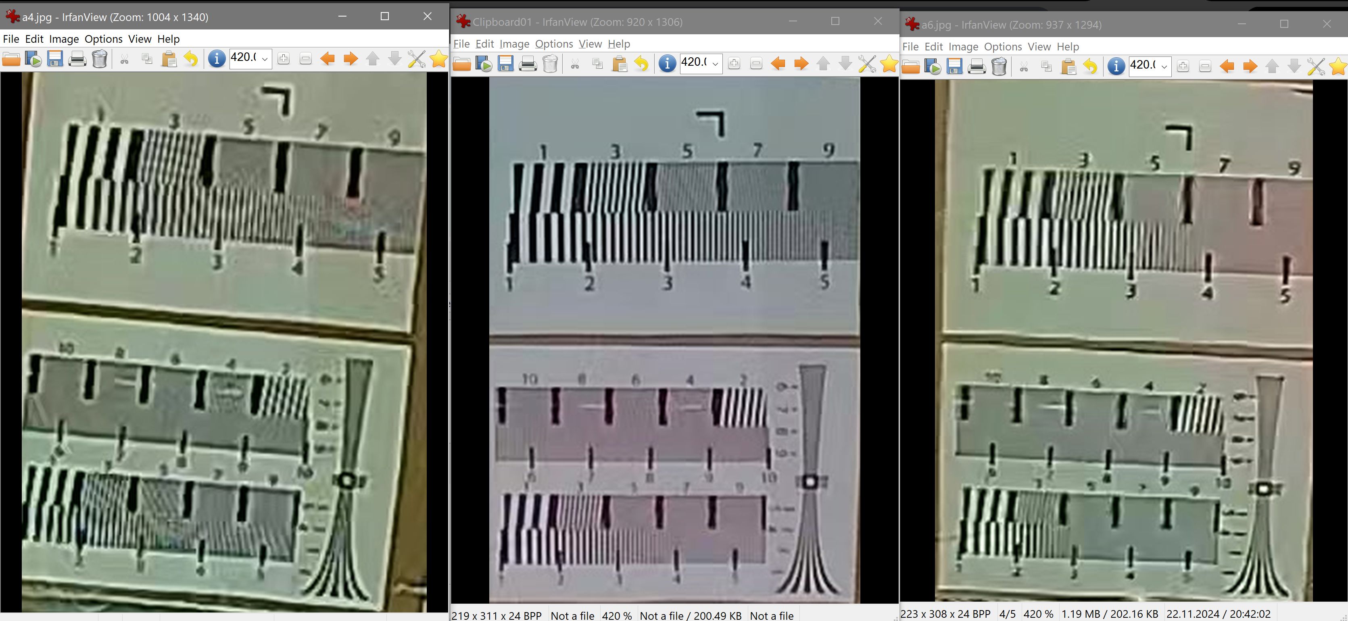Click the Image Information icon in a6.jpg window
Screen dimensions: 1348x621
[1116, 67]
